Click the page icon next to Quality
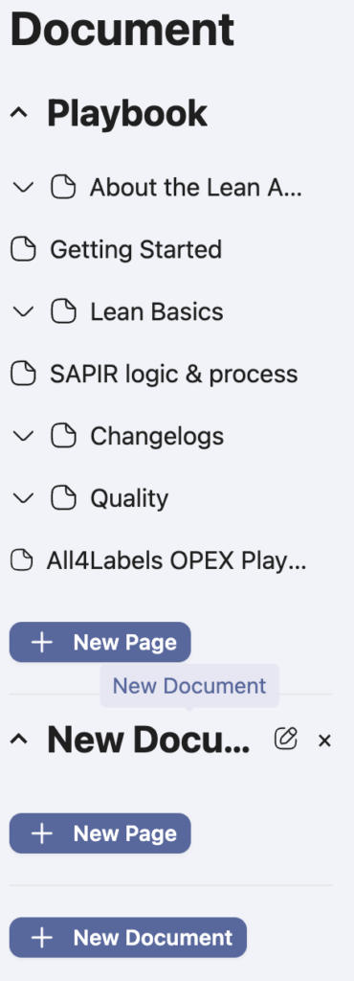Image resolution: width=354 pixels, height=981 pixels. [63, 498]
